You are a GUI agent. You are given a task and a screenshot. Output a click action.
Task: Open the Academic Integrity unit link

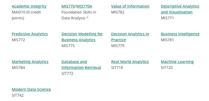[x=29, y=6]
